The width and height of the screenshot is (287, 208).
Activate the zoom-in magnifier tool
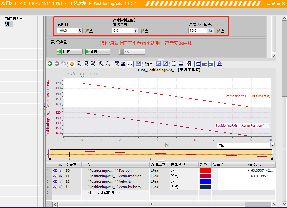[x=101, y=63]
